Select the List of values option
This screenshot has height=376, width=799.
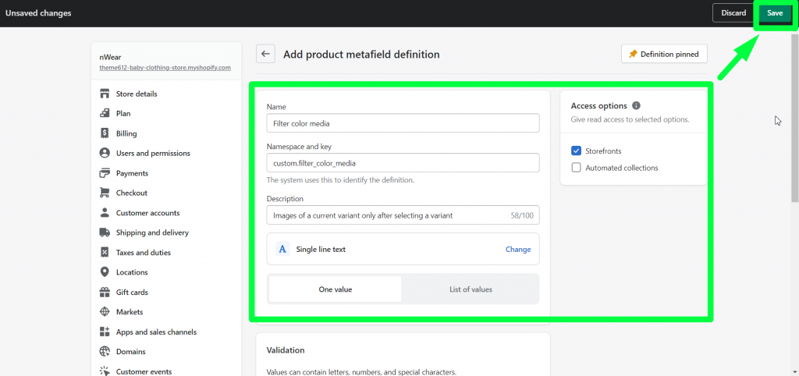point(471,289)
